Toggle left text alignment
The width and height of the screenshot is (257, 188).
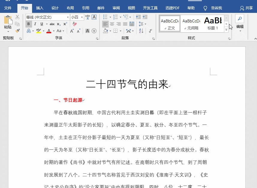click(x=105, y=24)
